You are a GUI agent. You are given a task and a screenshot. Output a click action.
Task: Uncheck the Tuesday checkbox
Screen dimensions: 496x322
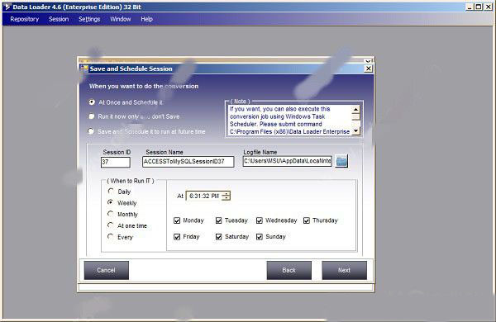tap(218, 220)
